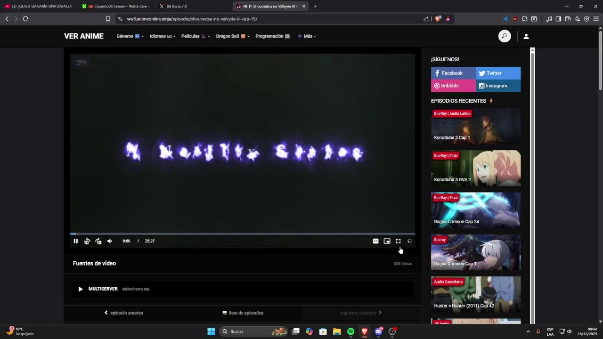
Task: Skip forward 10 seconds in the video
Action: click(x=98, y=241)
